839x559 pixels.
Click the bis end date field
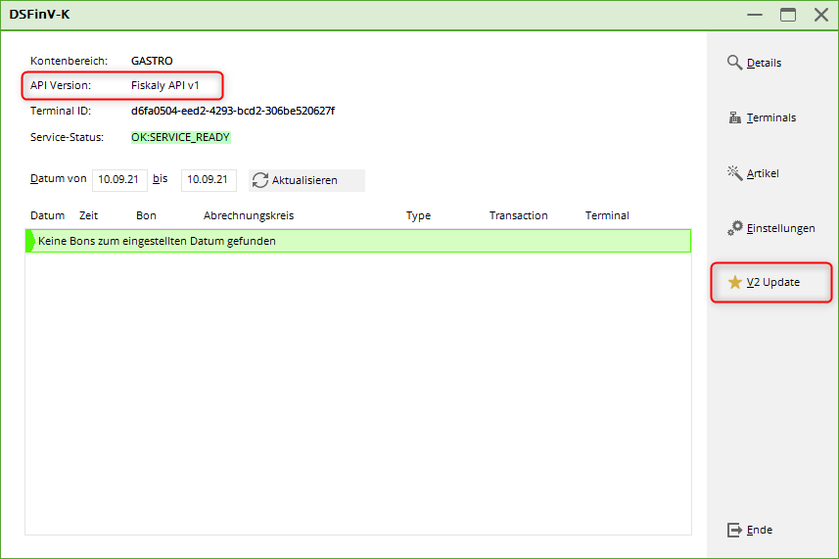[x=209, y=180]
